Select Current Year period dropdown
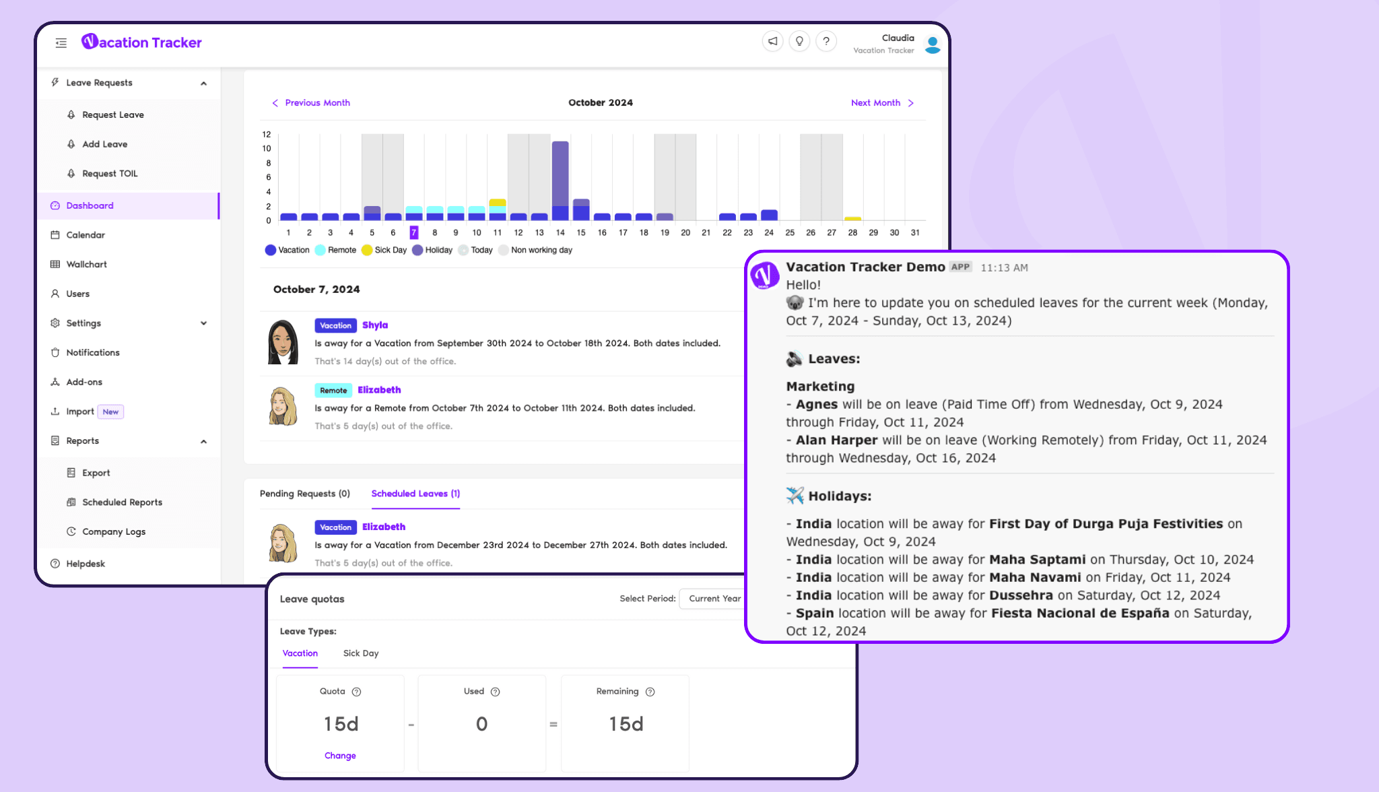Screen dimensions: 1379x792 click(716, 598)
